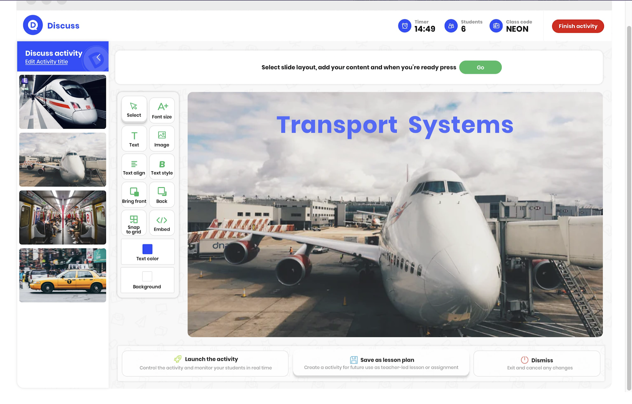Click the timer value 14:49

click(425, 29)
